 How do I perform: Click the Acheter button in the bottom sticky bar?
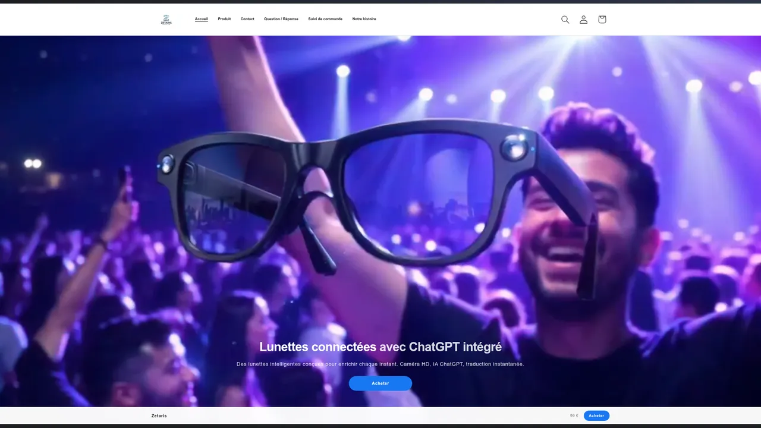coord(596,416)
